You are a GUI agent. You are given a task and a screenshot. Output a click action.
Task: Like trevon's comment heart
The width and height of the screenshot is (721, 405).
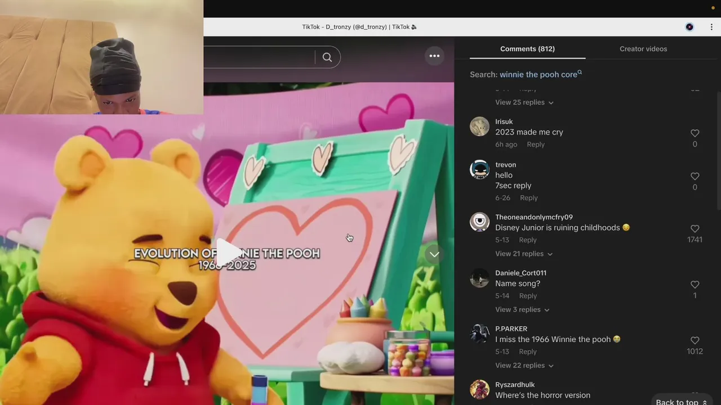click(x=695, y=177)
